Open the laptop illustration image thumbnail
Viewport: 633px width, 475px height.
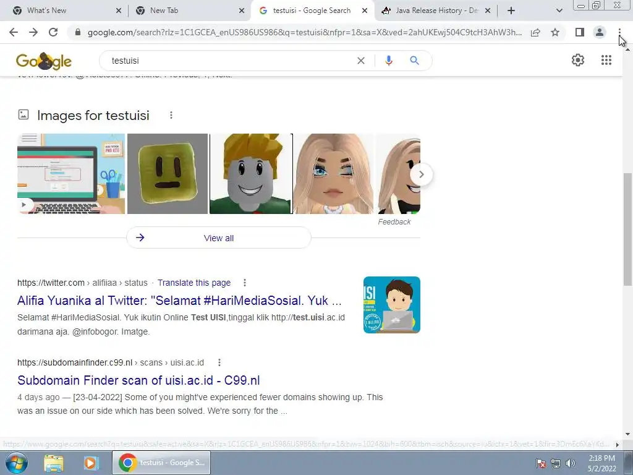71,174
